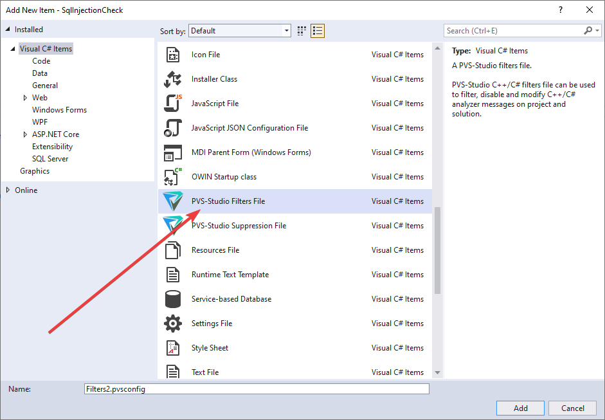605x420 pixels.
Task: Select Service-based Database label
Action: coord(231,299)
